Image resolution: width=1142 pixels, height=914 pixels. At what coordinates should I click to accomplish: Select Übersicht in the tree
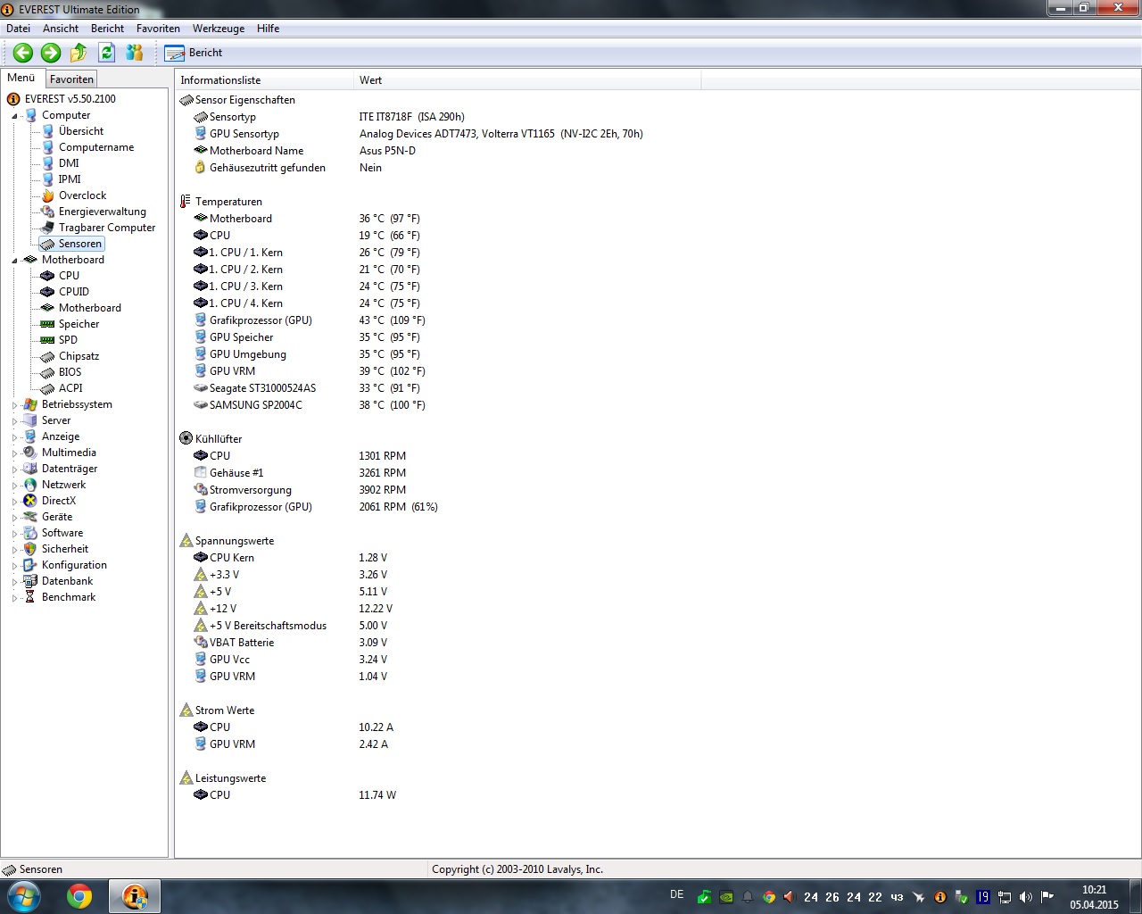point(81,131)
